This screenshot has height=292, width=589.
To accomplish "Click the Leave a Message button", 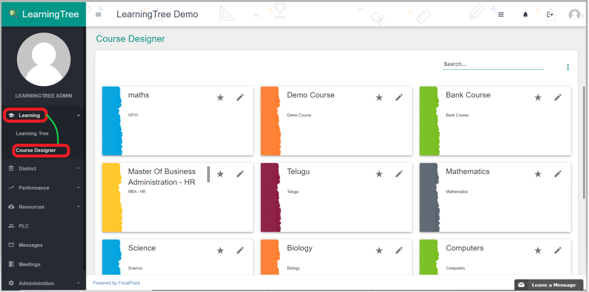I will [x=549, y=285].
